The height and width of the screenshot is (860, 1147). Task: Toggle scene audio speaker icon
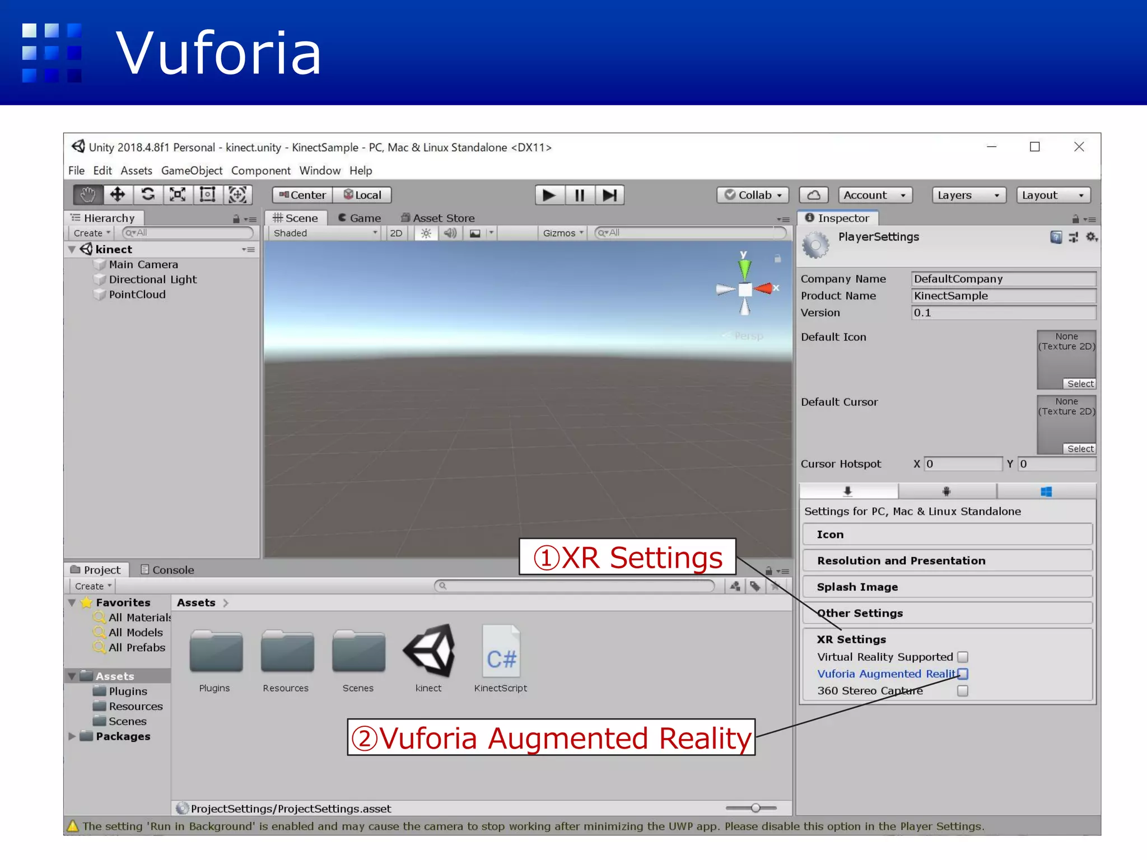(450, 233)
